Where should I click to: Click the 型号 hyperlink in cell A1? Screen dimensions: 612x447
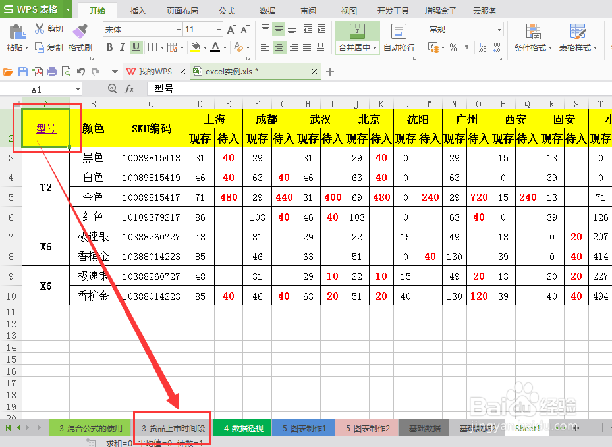pyautogui.click(x=47, y=129)
